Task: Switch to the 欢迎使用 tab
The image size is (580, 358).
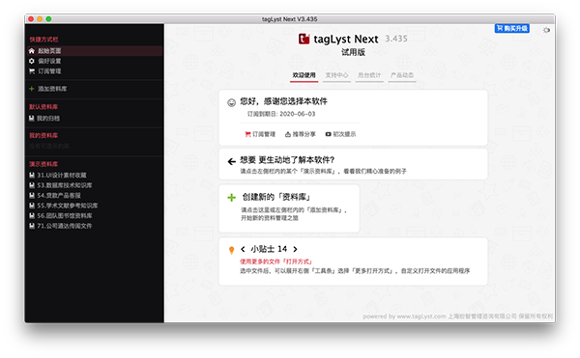Action: click(x=304, y=75)
